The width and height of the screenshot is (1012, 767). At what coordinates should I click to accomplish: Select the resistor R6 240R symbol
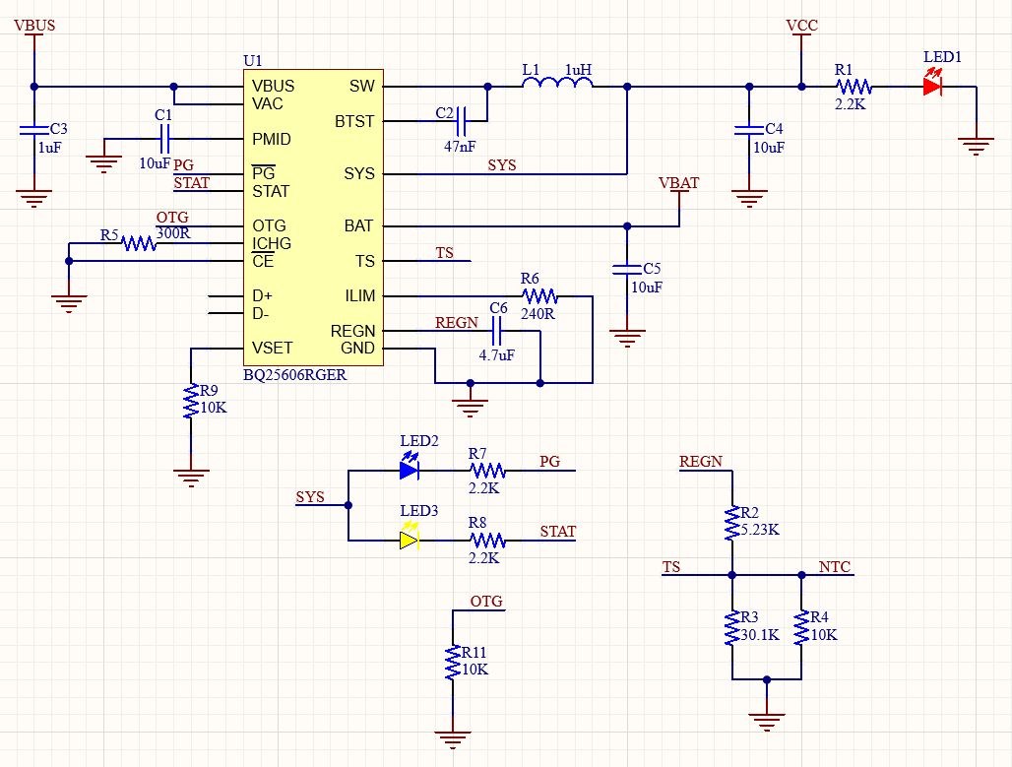(x=538, y=295)
